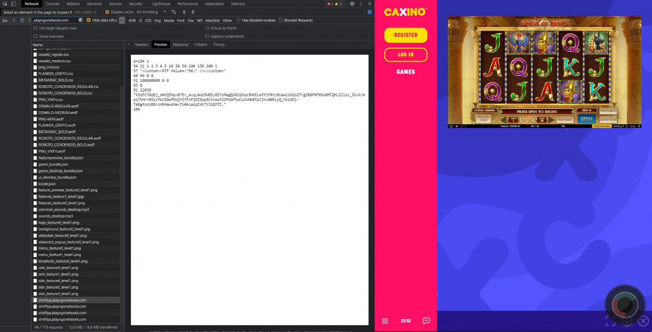652x332 pixels.
Task: Toggle Disable cache checkbox
Action: point(107,12)
